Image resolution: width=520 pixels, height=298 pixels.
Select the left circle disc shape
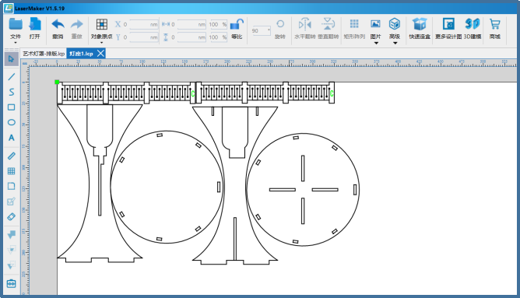(x=167, y=187)
